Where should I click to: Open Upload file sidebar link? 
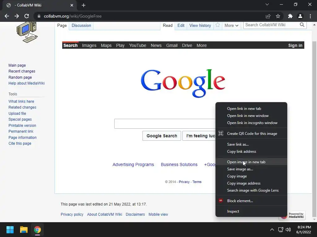point(17,114)
